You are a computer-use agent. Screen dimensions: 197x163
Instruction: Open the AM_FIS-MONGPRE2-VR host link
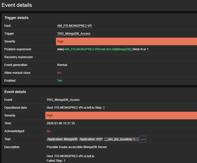pyautogui.click(x=74, y=26)
